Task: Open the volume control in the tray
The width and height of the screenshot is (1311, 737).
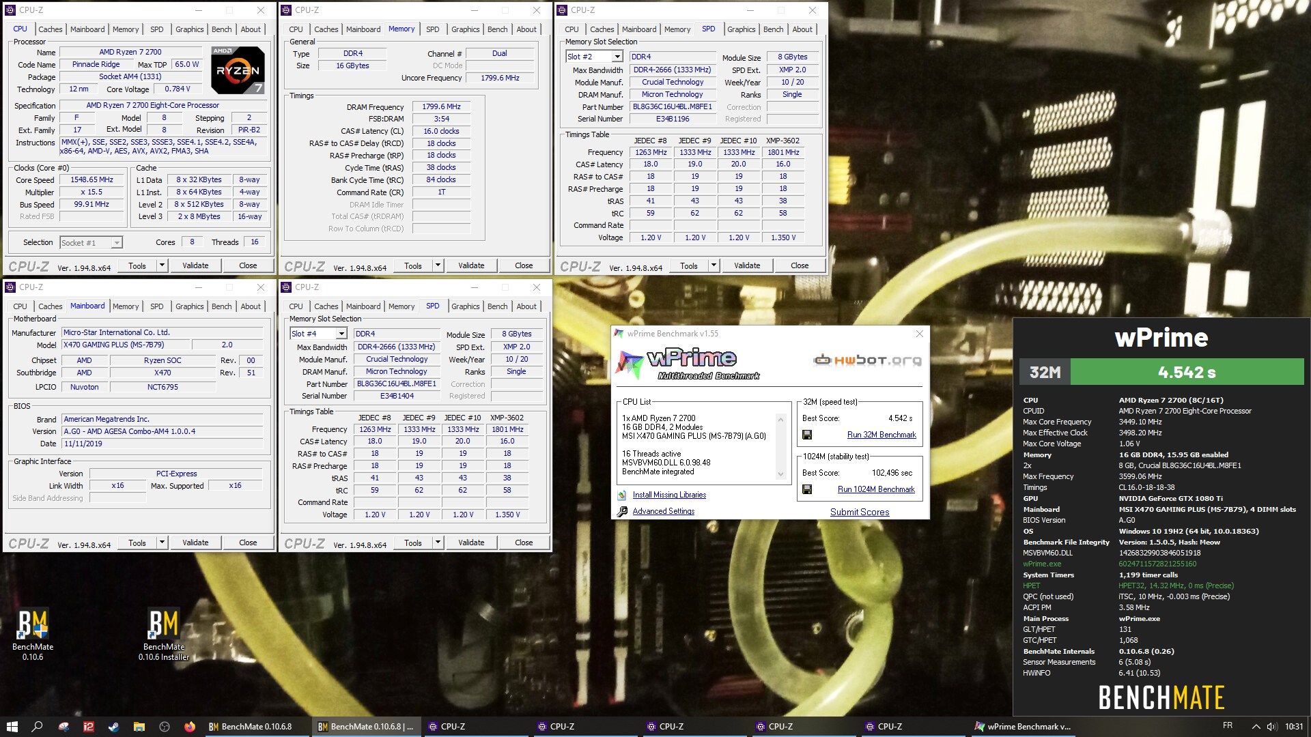Action: (1272, 727)
